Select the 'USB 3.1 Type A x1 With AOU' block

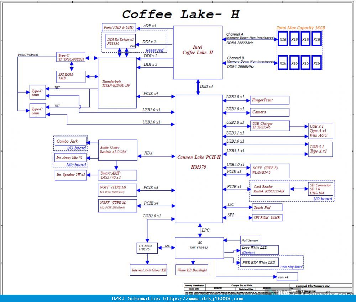pos(320,131)
